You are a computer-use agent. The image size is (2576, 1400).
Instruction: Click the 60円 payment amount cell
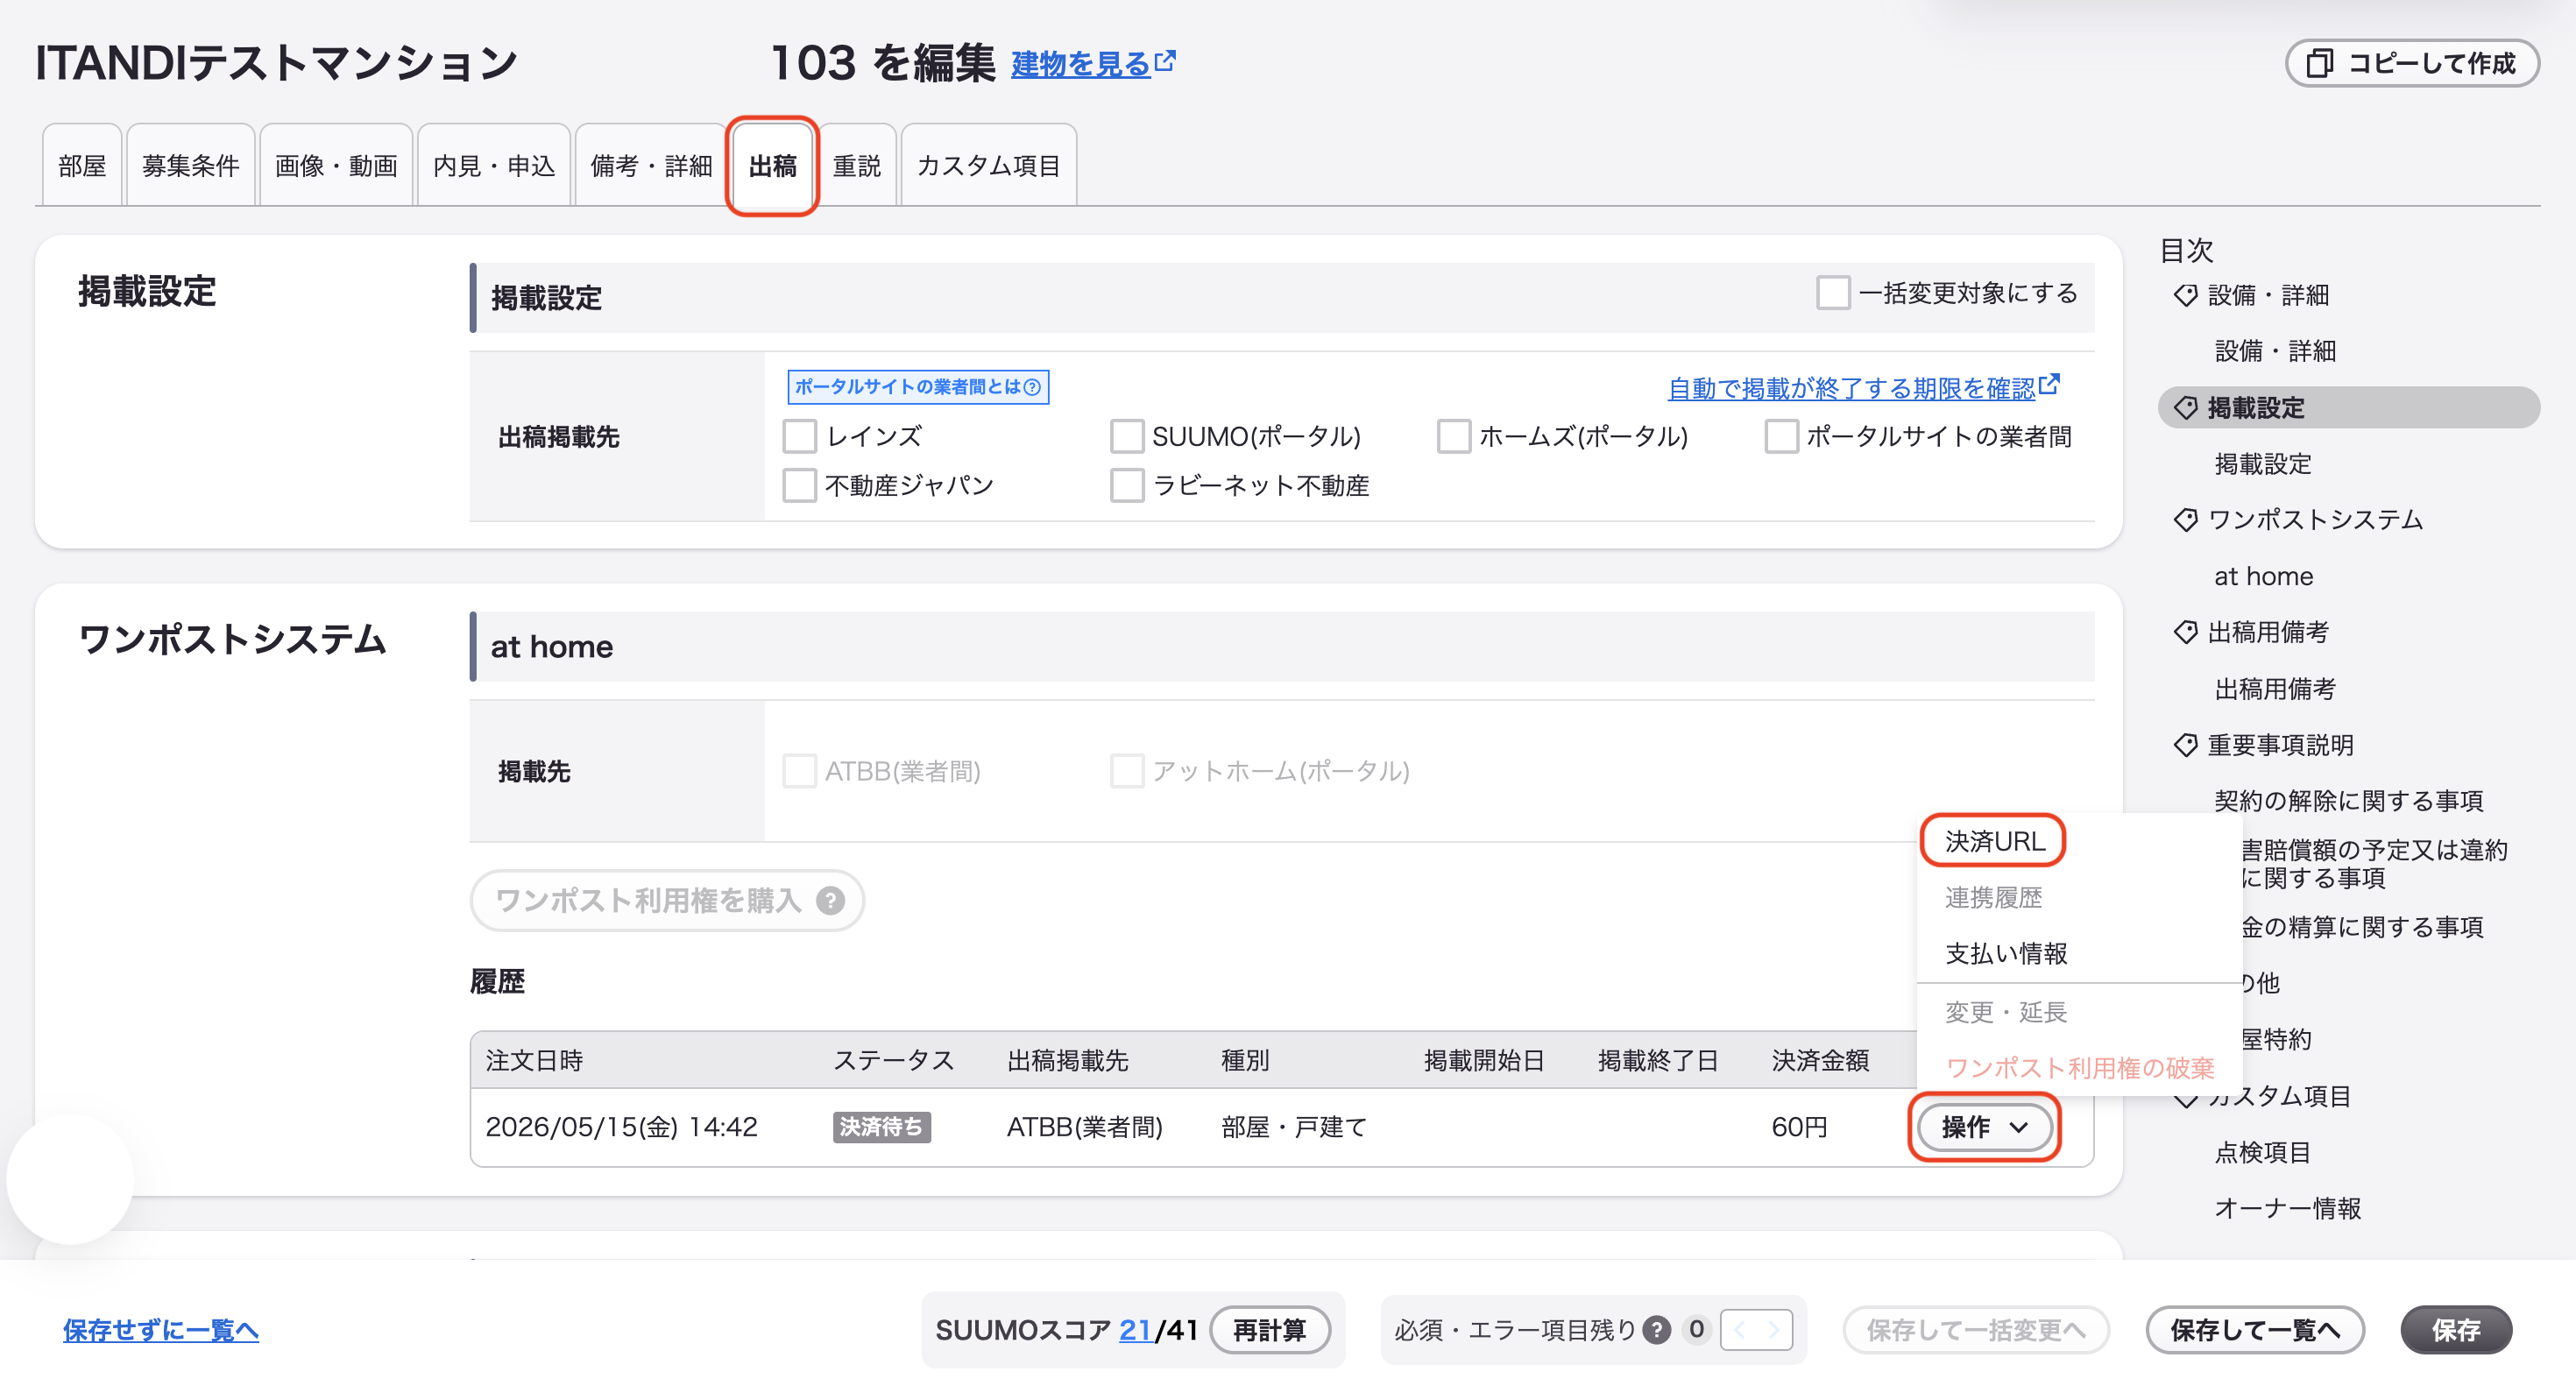(x=1799, y=1127)
